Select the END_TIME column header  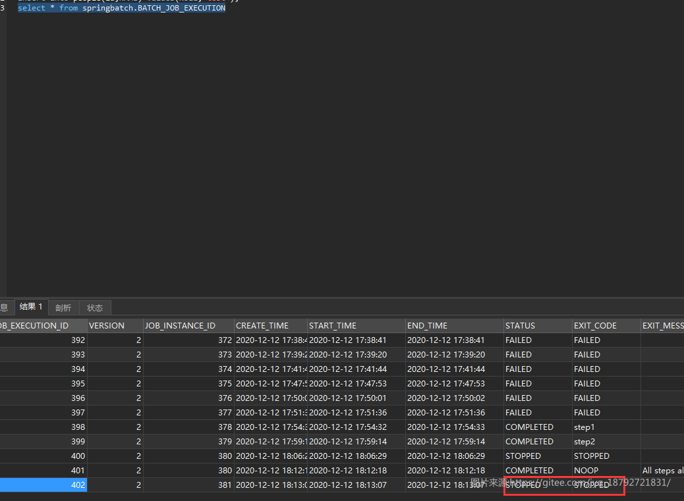tap(455, 325)
